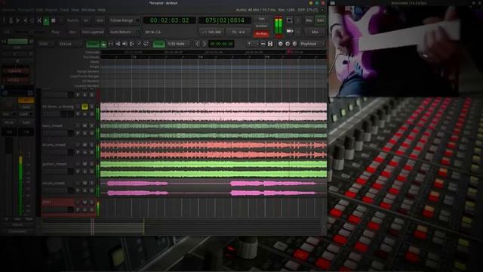Click the nudge clock 00:00:00:00
The image size is (483, 272).
[221, 44]
